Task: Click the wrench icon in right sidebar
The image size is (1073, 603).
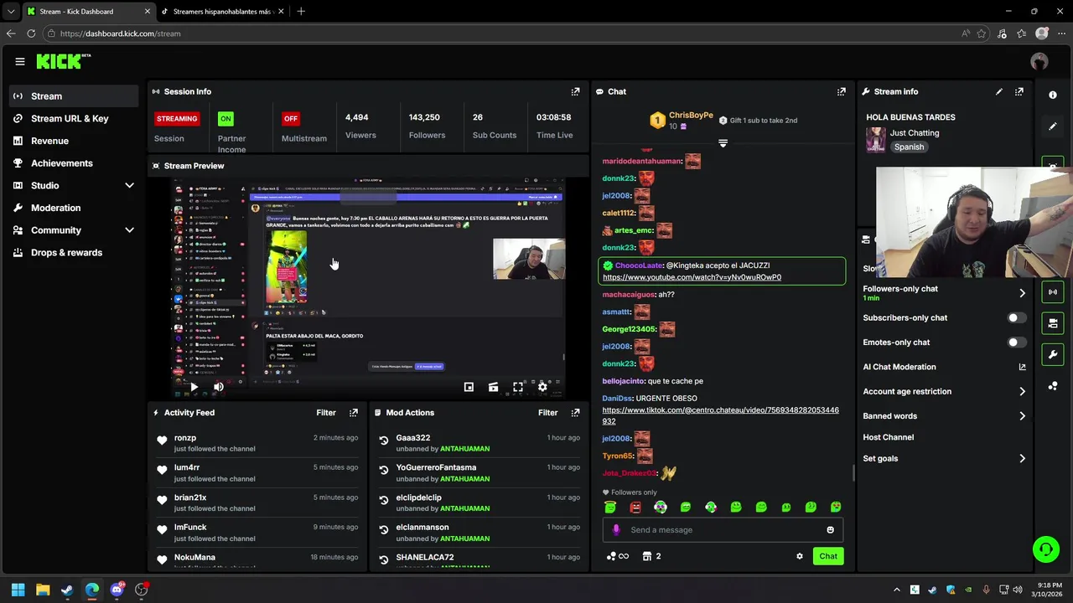Action: [1053, 354]
